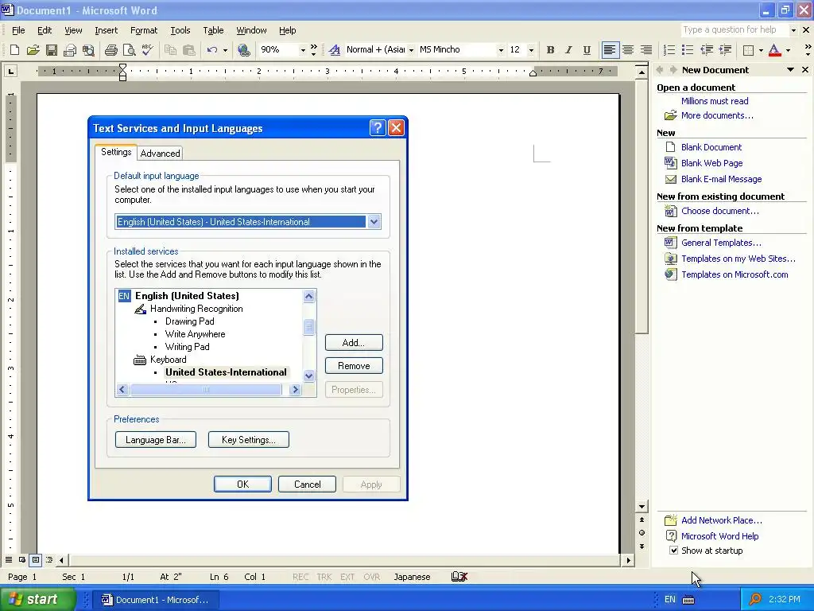Toggle Bold formatting
This screenshot has height=611, width=814.
[550, 50]
